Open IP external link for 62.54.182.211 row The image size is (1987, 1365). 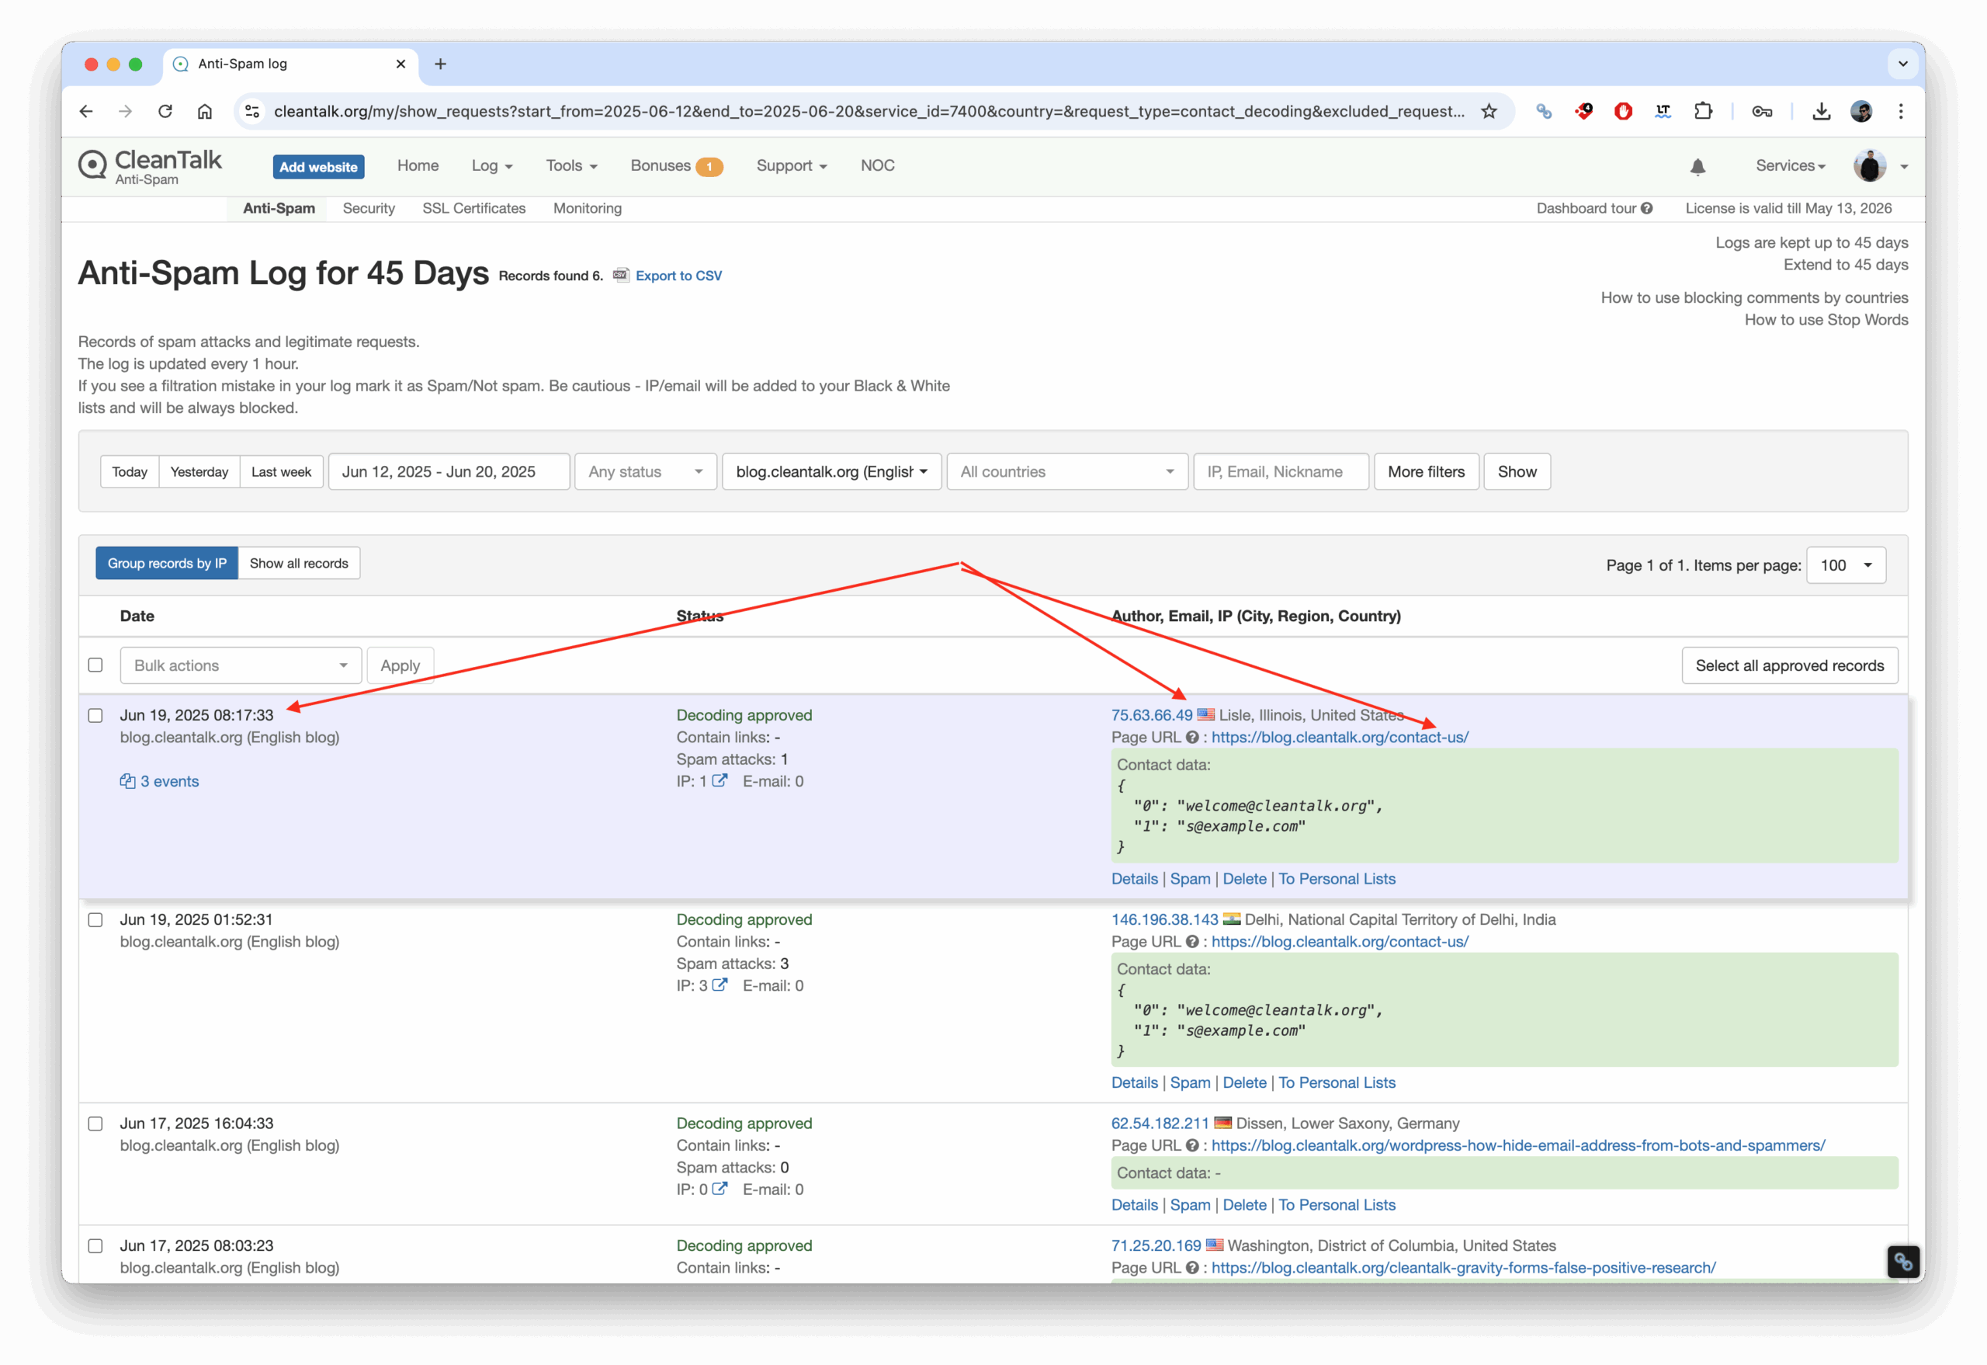tap(720, 1189)
